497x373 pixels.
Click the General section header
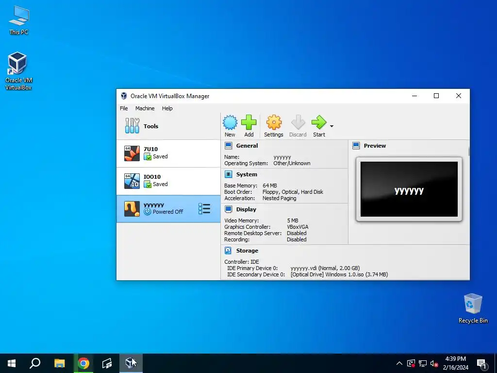pyautogui.click(x=247, y=146)
